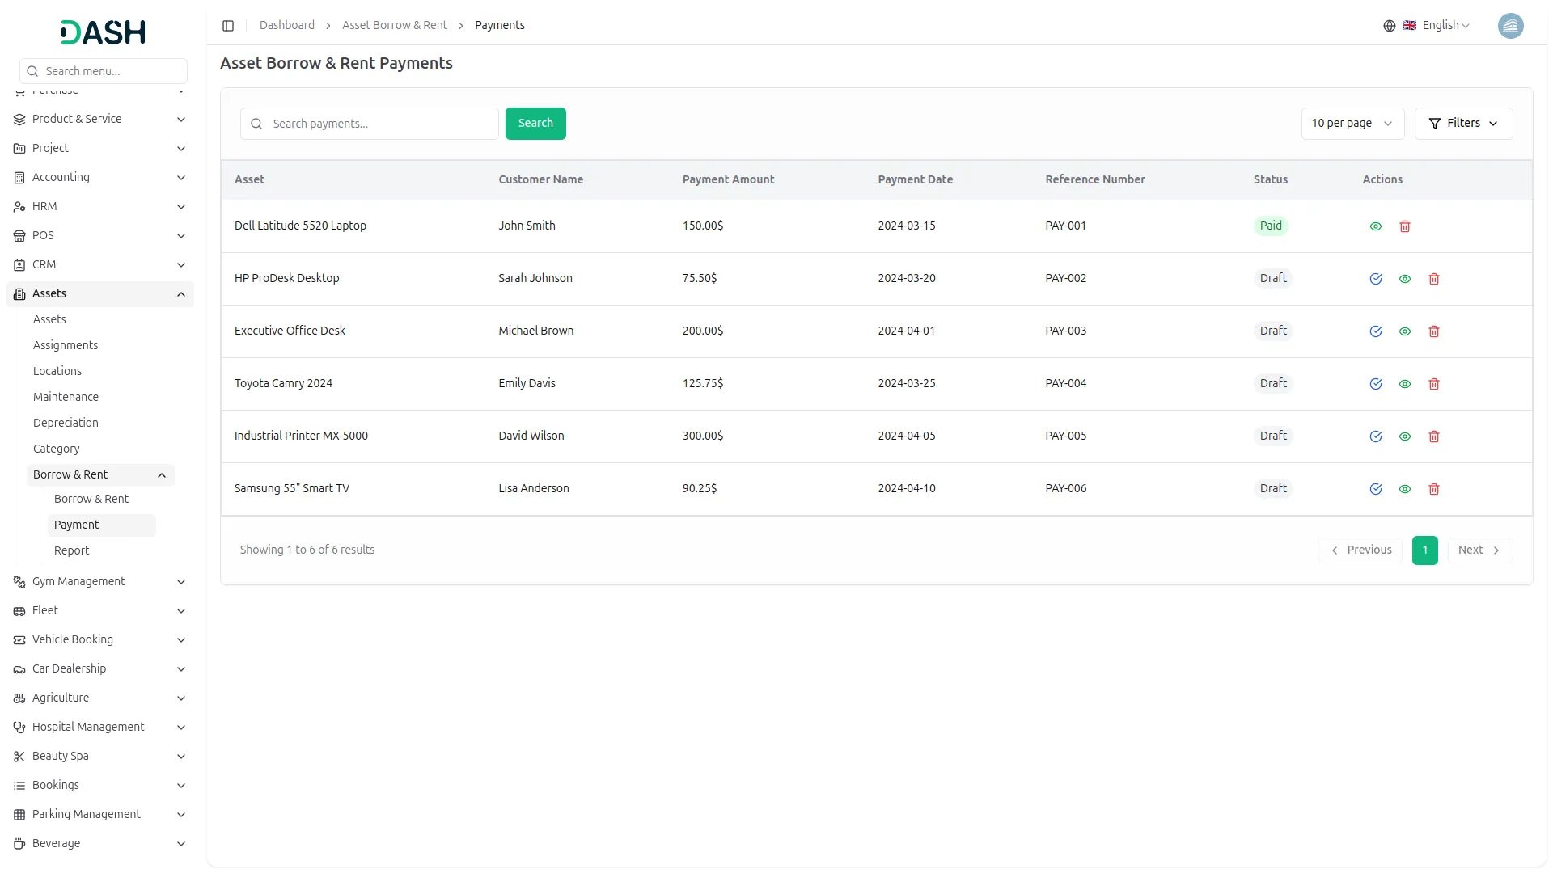Open the 10 per page dropdown

click(x=1352, y=124)
